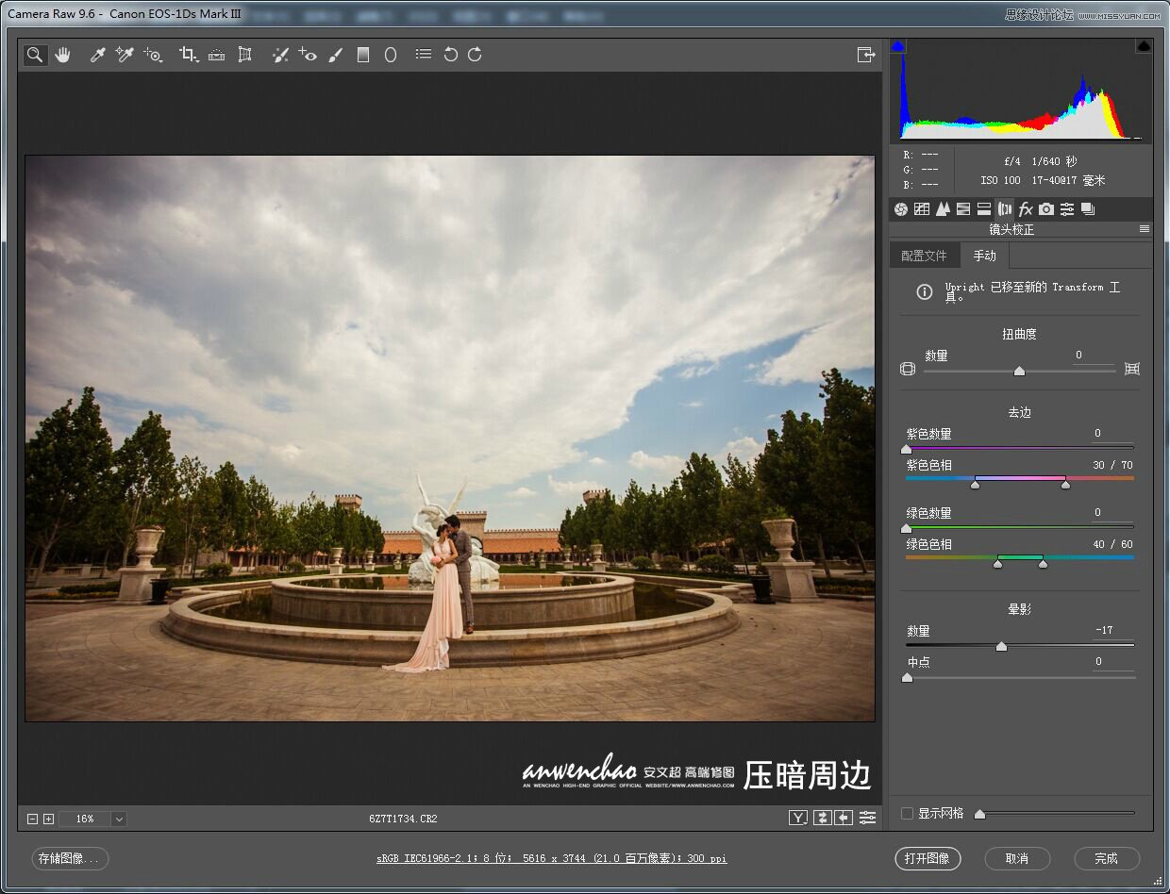This screenshot has height=894, width=1170.
Task: Toggle full screen mode icon
Action: [866, 55]
